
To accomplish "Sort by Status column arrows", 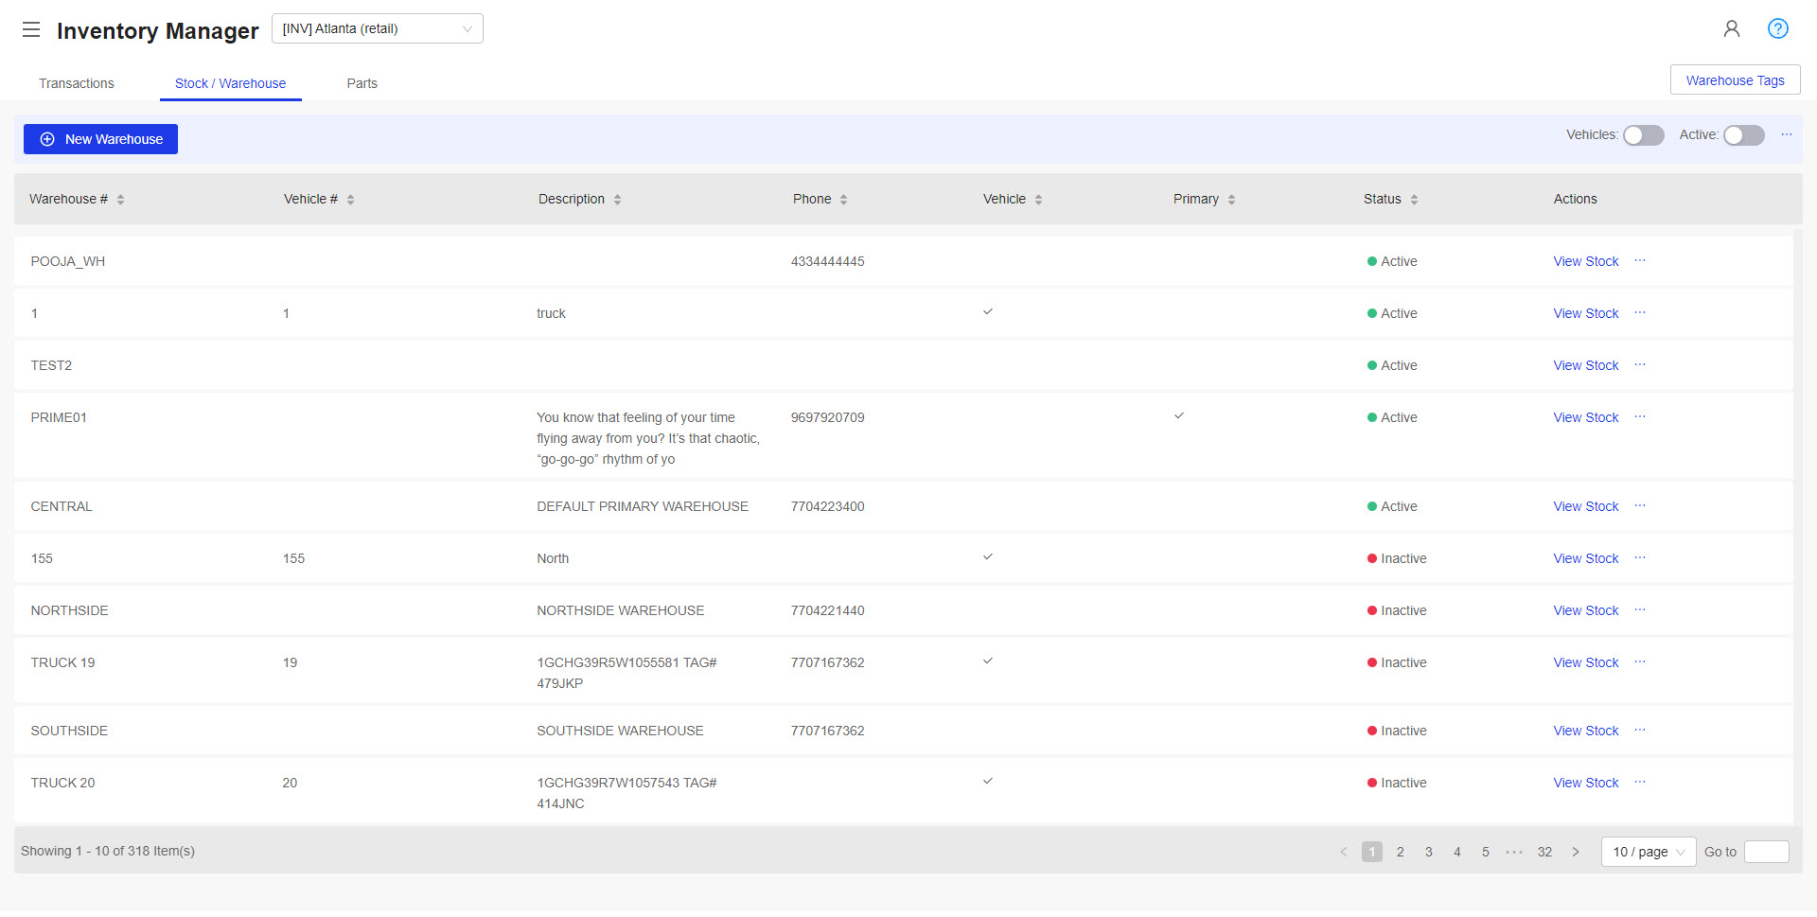I will [x=1414, y=200].
